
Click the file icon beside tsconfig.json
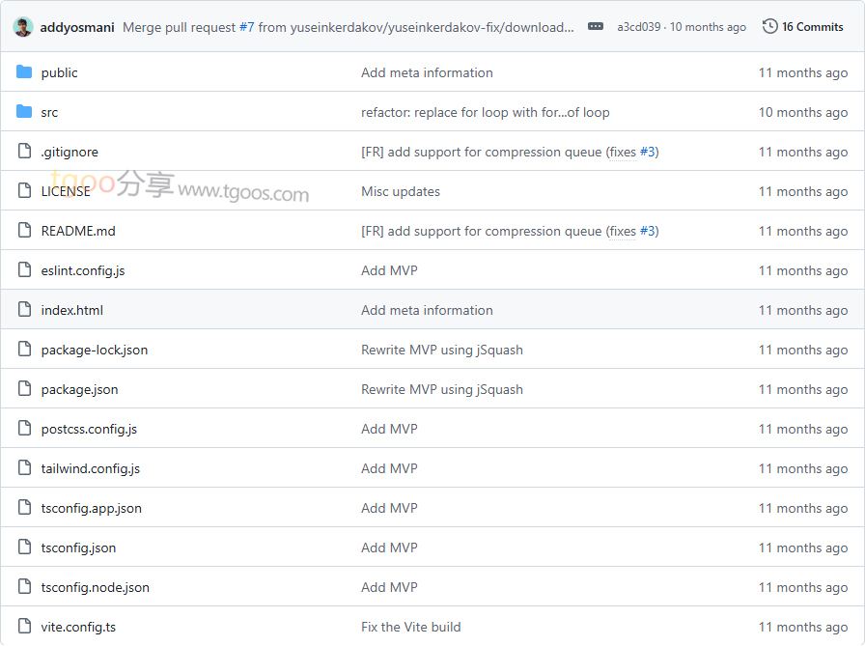point(24,548)
